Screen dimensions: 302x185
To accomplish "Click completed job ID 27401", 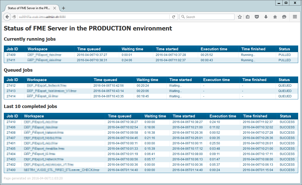I will pyautogui.click(x=11, y=143).
